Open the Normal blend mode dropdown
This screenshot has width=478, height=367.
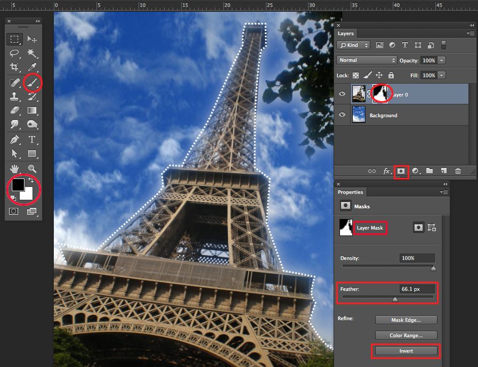tap(367, 60)
